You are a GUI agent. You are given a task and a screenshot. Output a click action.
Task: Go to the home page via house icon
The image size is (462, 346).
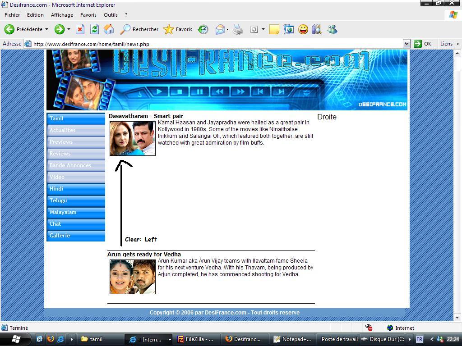pos(109,29)
